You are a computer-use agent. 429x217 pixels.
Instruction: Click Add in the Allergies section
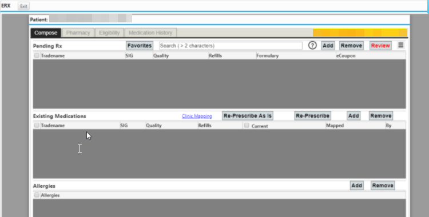coord(356,185)
